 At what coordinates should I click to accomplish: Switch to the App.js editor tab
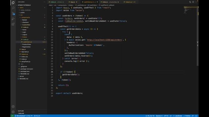tap(72, 2)
